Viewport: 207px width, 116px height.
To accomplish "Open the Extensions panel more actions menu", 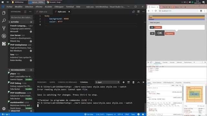I will click(x=30, y=12).
